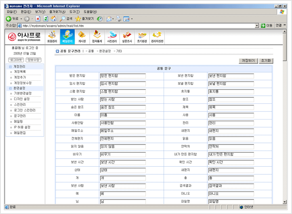Click the browser Refresh toolbar icon
This screenshot has width=292, height=214.
[x=46, y=19]
